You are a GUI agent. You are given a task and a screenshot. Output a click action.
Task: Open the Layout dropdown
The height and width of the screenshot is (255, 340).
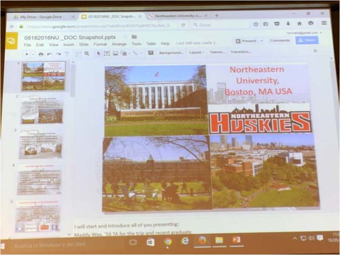pos(196,52)
